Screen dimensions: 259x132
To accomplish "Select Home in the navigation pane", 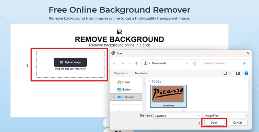I will point(126,82).
